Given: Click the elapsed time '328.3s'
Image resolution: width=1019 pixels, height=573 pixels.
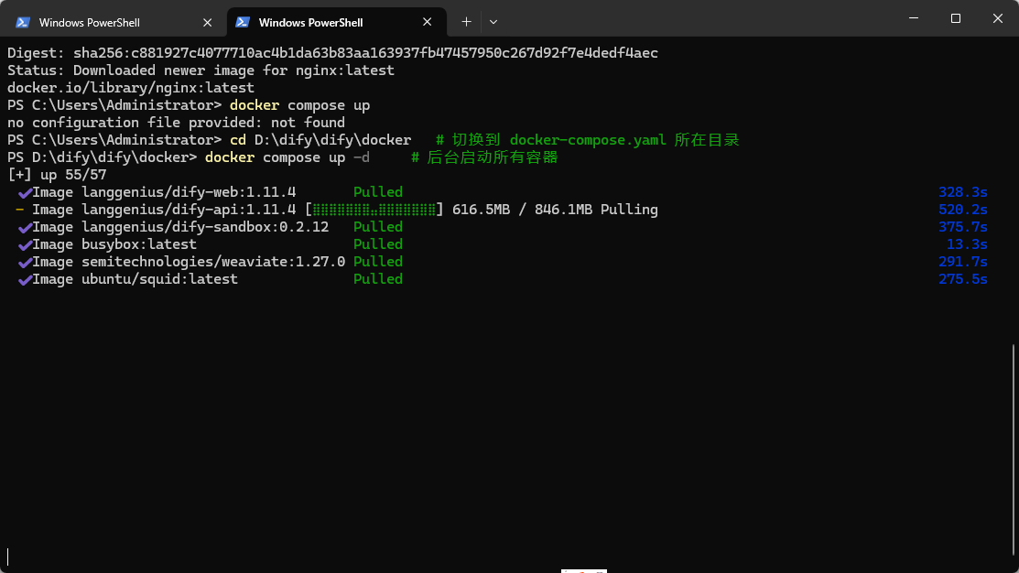Looking at the screenshot, I should click(x=963, y=191).
